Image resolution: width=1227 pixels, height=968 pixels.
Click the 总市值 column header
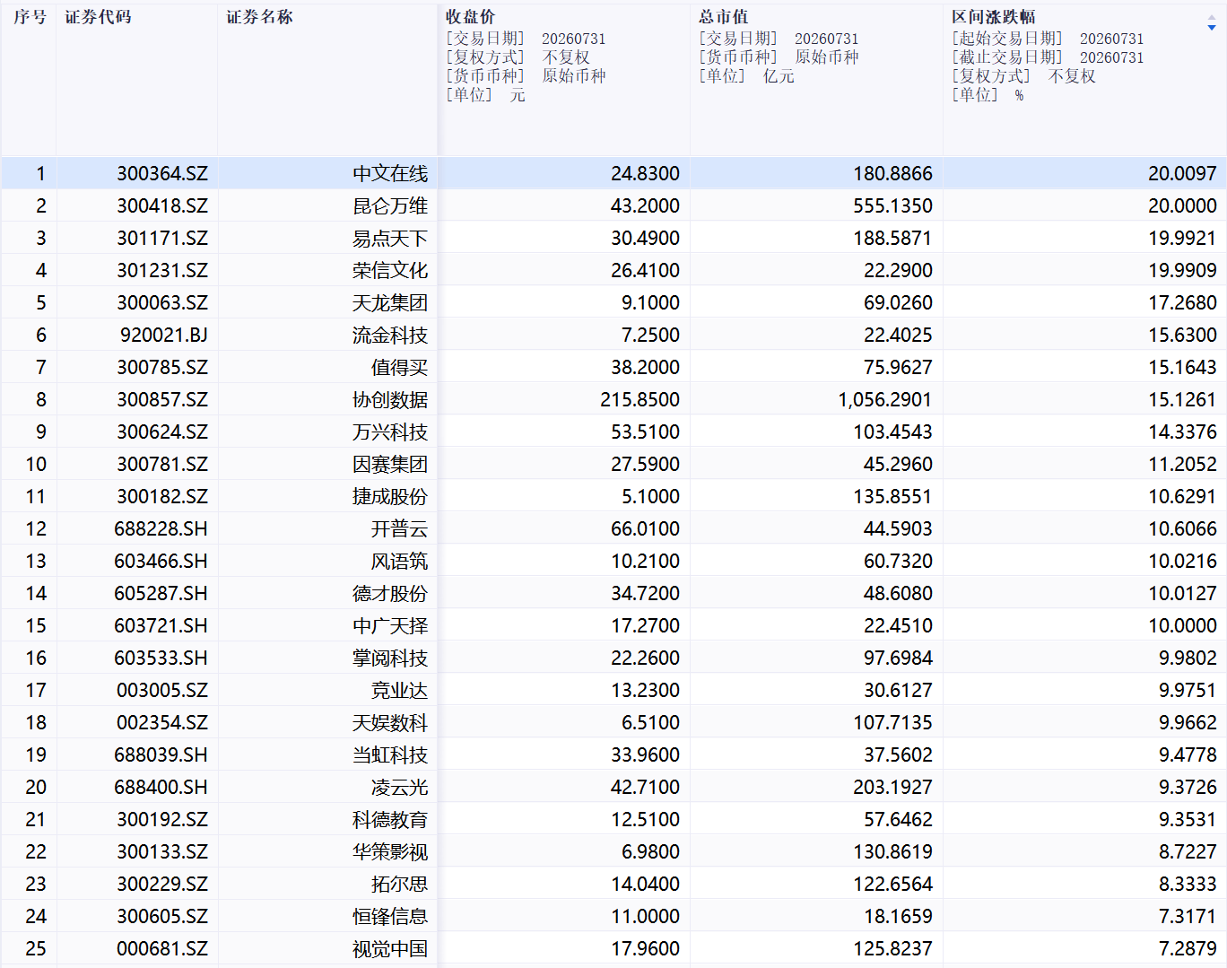click(724, 17)
